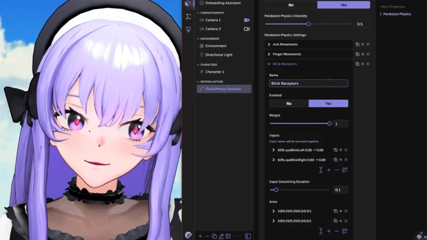The height and width of the screenshot is (240, 427).
Task: Expand the second Arms entry
Action: coord(273,220)
